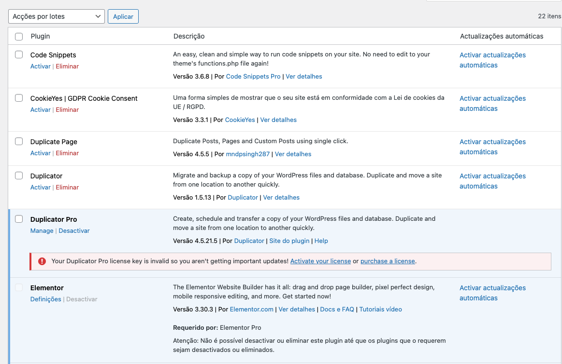Click the Duplicator Pro plugin name
Image resolution: width=562 pixels, height=364 pixels.
point(54,219)
